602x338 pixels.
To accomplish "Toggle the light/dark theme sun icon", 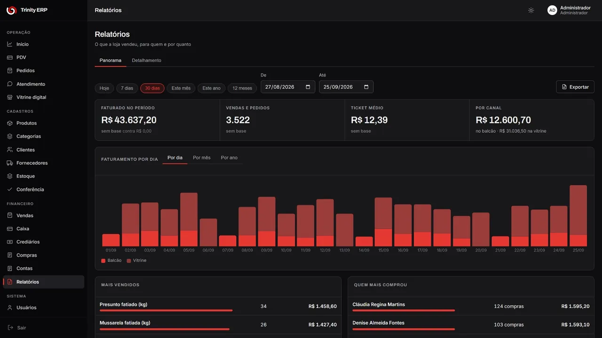I will [531, 10].
